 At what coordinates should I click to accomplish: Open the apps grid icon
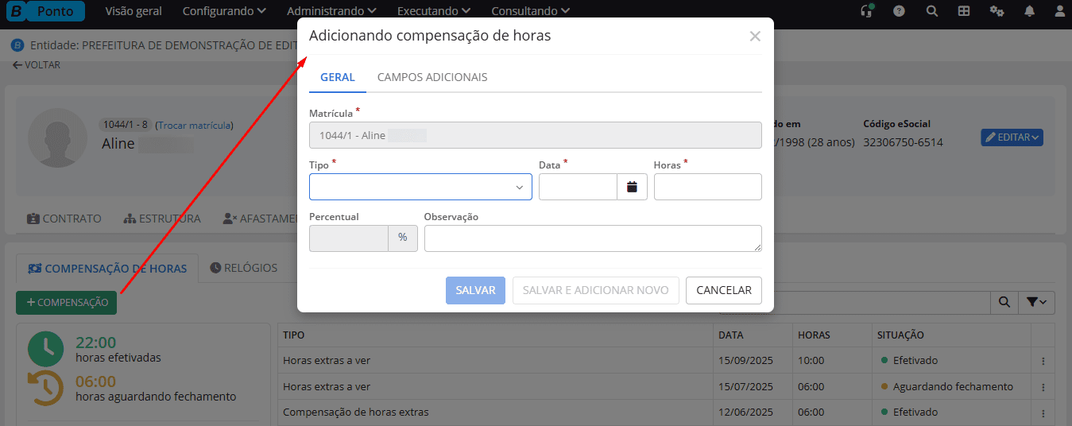point(964,11)
